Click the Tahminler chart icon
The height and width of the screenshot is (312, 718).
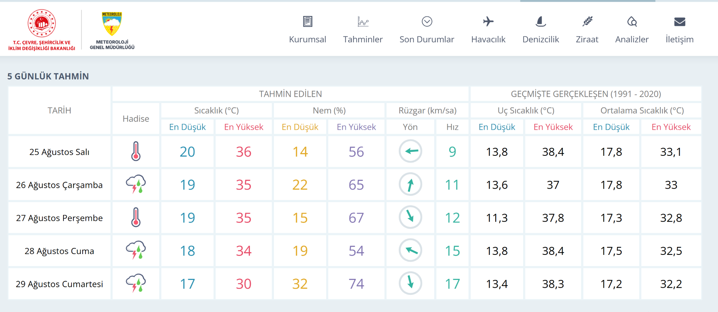pos(363,21)
